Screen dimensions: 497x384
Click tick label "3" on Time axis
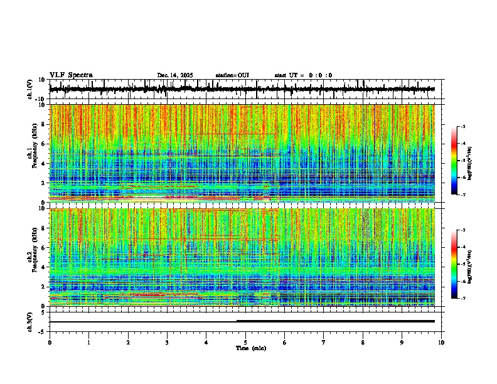[x=167, y=343]
